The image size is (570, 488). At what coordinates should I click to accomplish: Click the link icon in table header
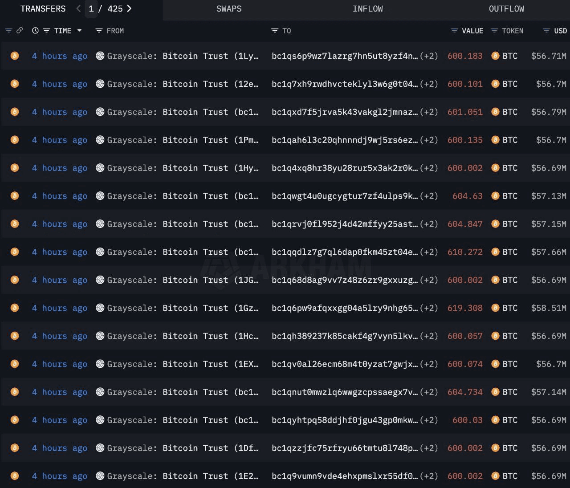pos(20,31)
